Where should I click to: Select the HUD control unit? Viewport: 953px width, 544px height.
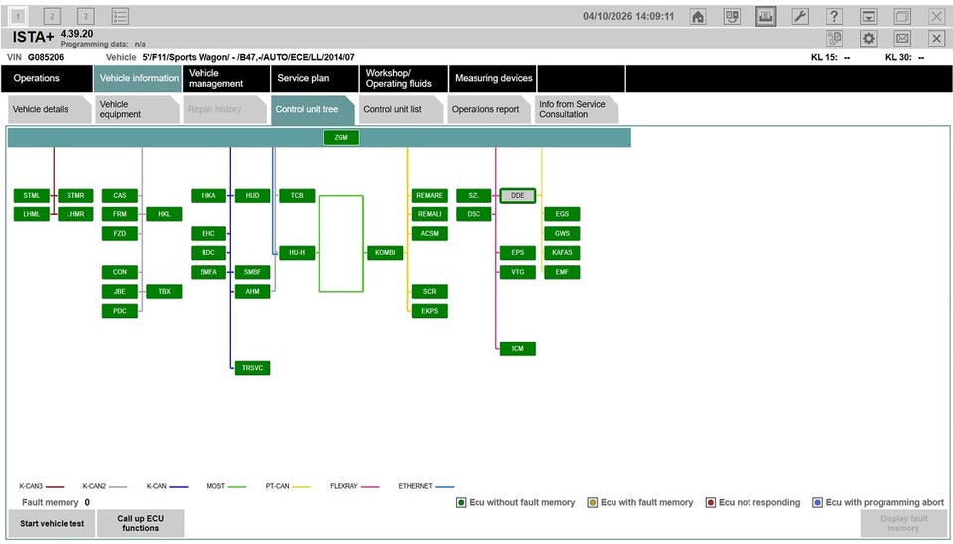[x=253, y=196]
